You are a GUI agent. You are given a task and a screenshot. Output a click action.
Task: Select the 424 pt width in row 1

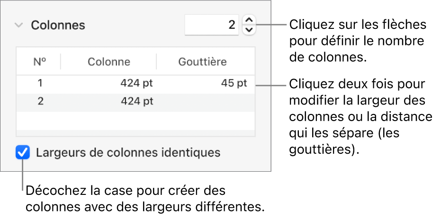point(137,84)
